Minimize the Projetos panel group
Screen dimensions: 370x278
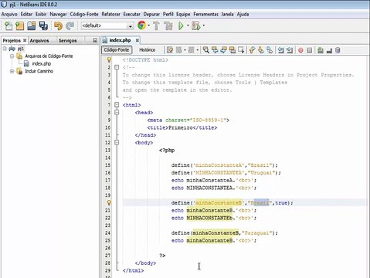pyautogui.click(x=95, y=40)
